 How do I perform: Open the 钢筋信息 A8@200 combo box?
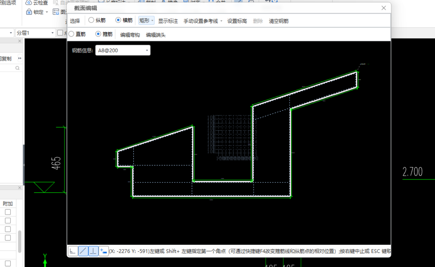coord(123,50)
